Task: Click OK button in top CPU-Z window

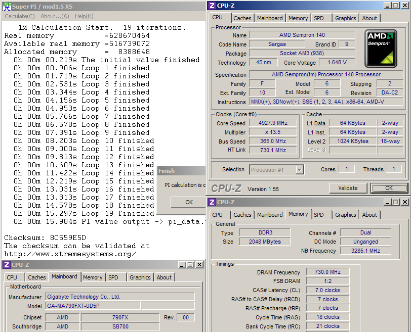Action: [x=389, y=188]
